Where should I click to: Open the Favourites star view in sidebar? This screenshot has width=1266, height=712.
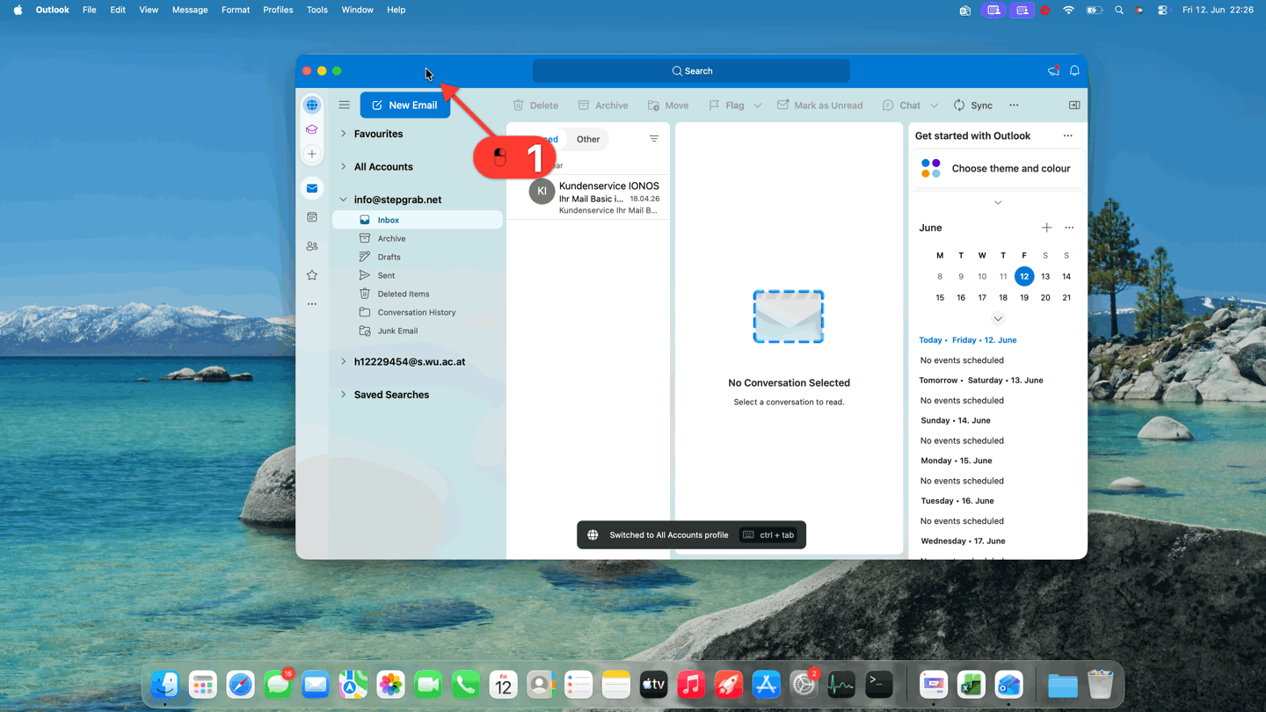(x=312, y=275)
